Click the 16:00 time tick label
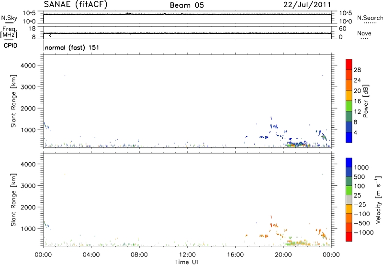 235,255
